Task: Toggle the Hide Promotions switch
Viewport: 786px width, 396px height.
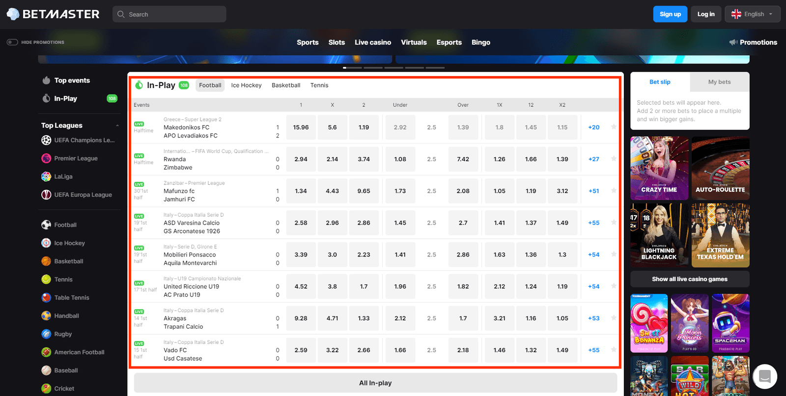Action: pos(12,42)
